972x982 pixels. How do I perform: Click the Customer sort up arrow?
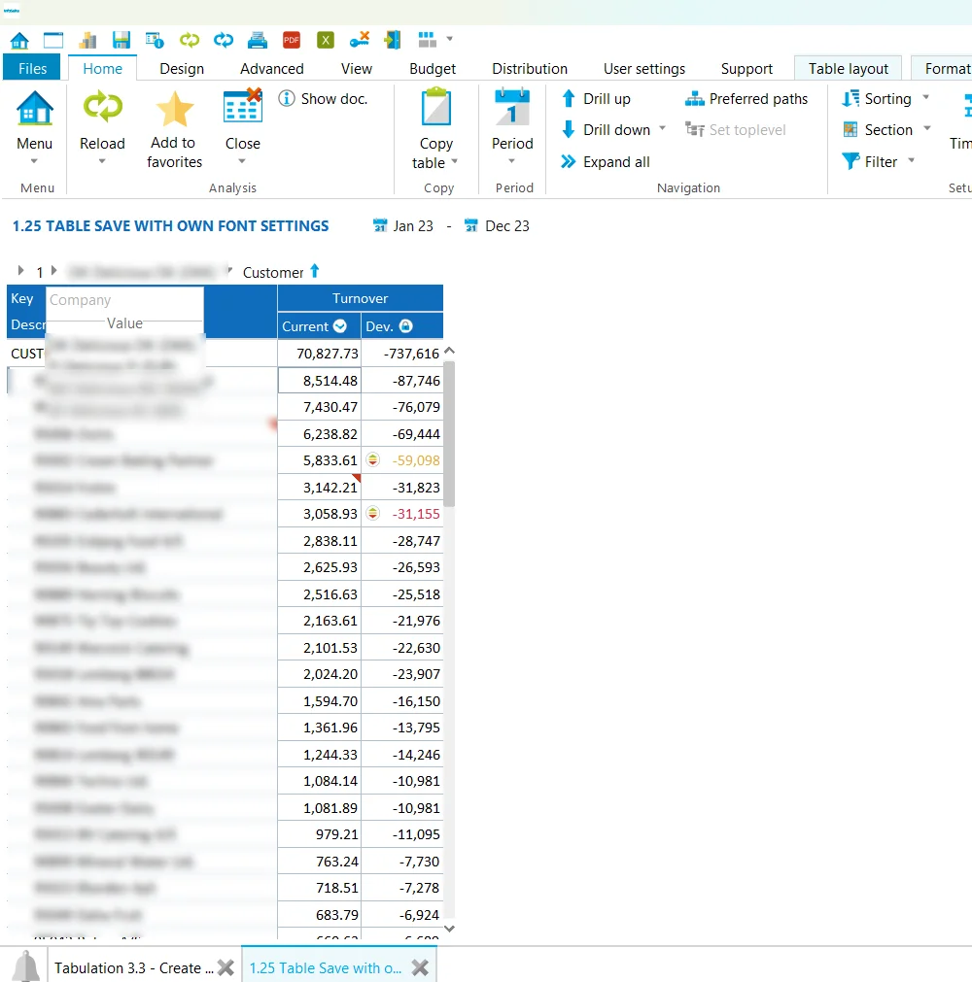pos(315,271)
